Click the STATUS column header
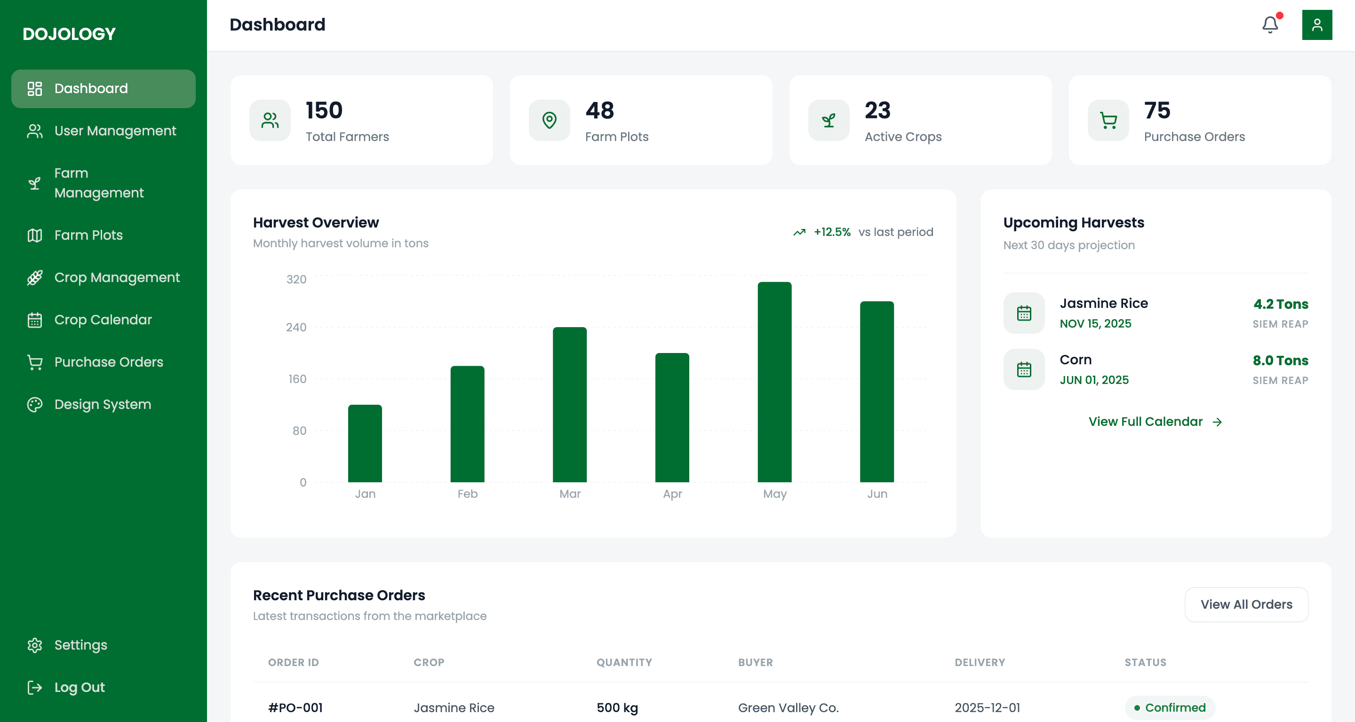The height and width of the screenshot is (722, 1355). point(1145,663)
